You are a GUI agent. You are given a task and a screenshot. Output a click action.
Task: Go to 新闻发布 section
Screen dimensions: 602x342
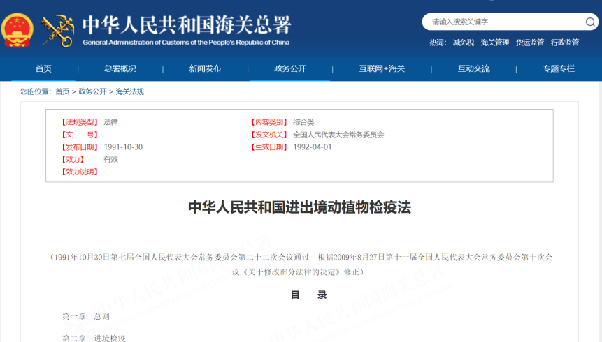205,68
